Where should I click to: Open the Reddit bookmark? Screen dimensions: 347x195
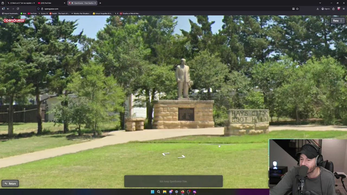pos(59,13)
